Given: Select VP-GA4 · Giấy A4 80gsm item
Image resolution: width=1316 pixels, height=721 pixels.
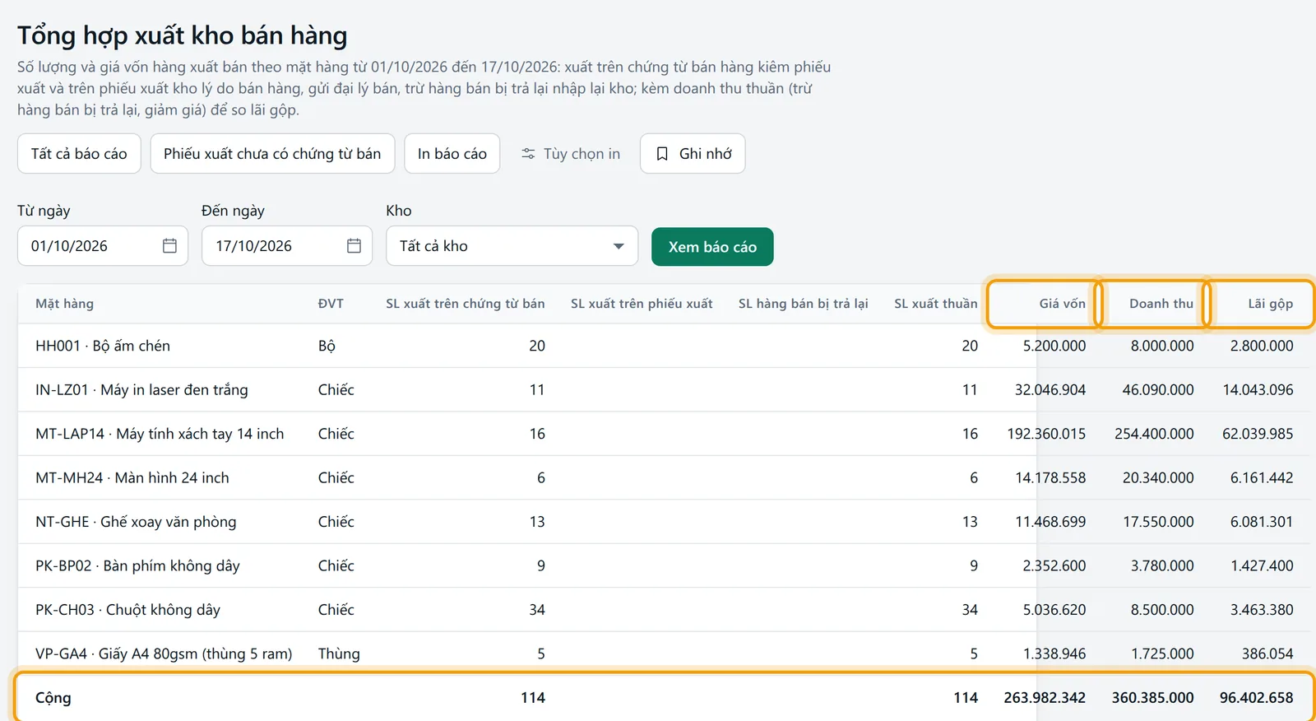Looking at the screenshot, I should [164, 654].
